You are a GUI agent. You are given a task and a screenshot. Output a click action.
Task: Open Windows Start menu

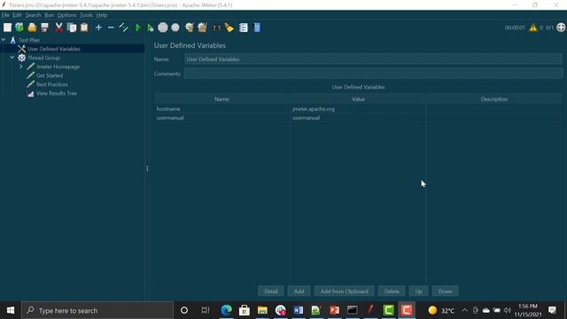point(11,310)
